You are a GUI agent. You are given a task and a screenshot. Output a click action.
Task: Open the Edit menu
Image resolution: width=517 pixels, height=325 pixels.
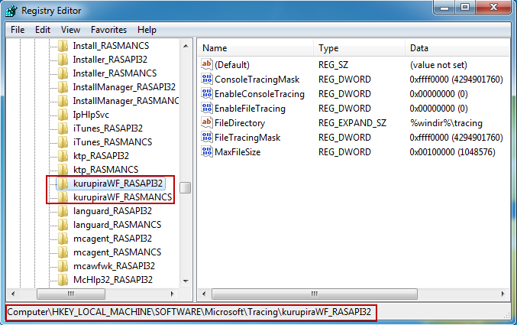[43, 30]
